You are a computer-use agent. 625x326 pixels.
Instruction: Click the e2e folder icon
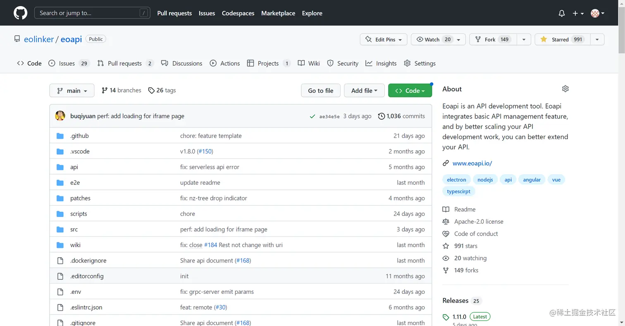point(60,182)
